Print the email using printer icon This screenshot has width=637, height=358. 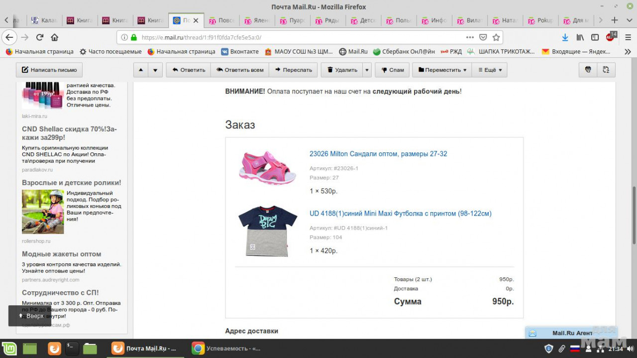[588, 70]
